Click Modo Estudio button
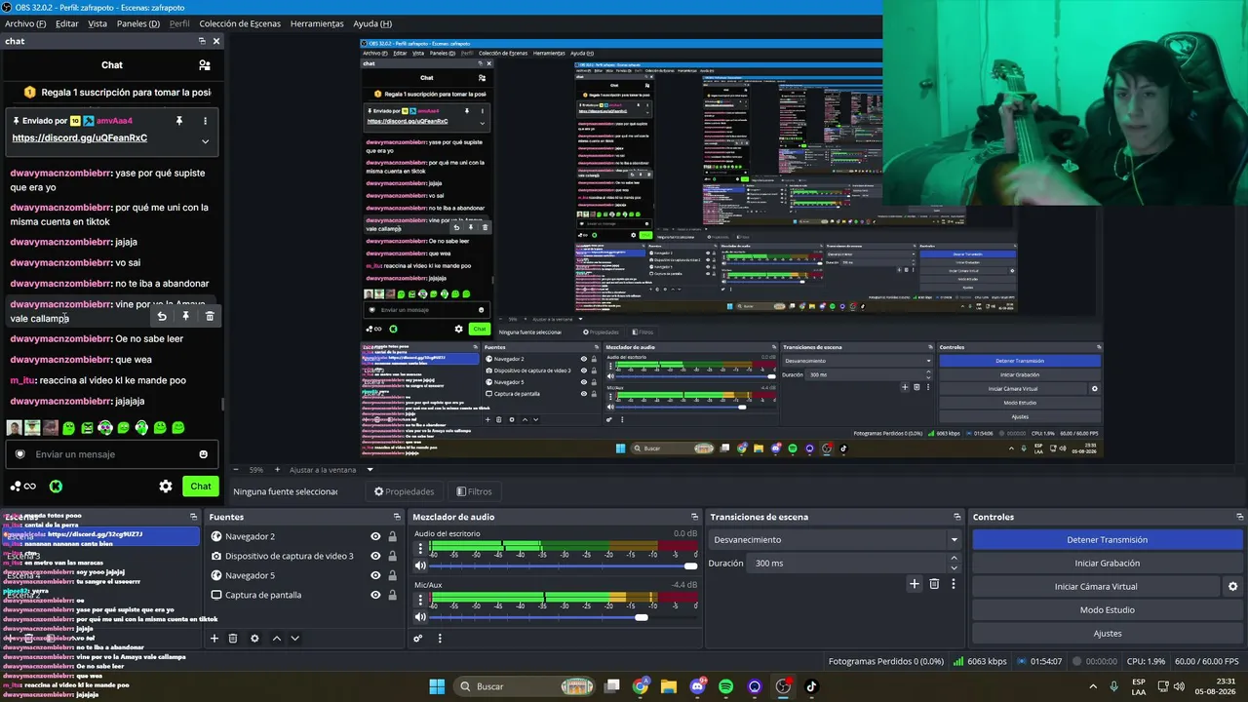1248x702 pixels. pyautogui.click(x=1108, y=610)
